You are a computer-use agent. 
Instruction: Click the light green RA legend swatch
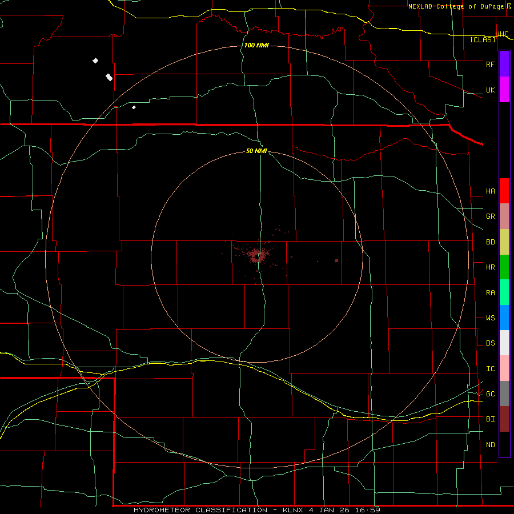tap(504, 292)
